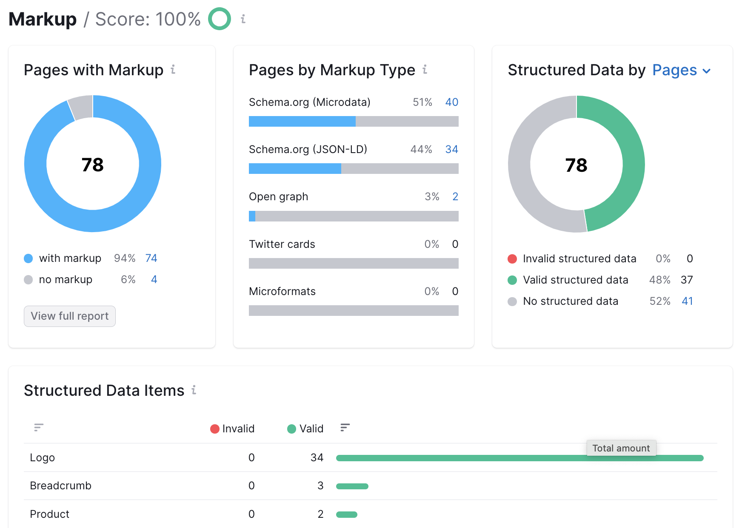Click the sort icon above item names column
The width and height of the screenshot is (742, 528).
point(39,427)
